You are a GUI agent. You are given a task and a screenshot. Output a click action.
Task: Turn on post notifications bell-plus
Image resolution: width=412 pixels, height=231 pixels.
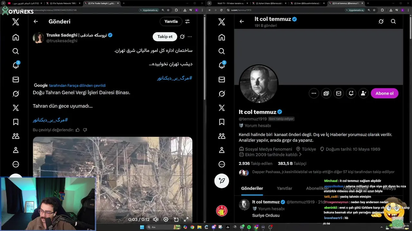[x=351, y=93]
